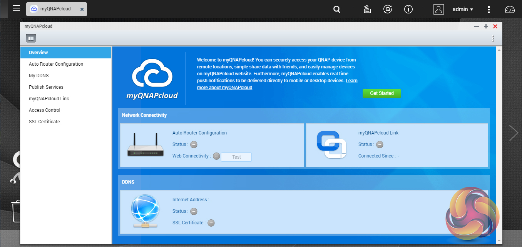The height and width of the screenshot is (247, 522).
Task: Go to next desktop page arrow
Action: pos(514,133)
